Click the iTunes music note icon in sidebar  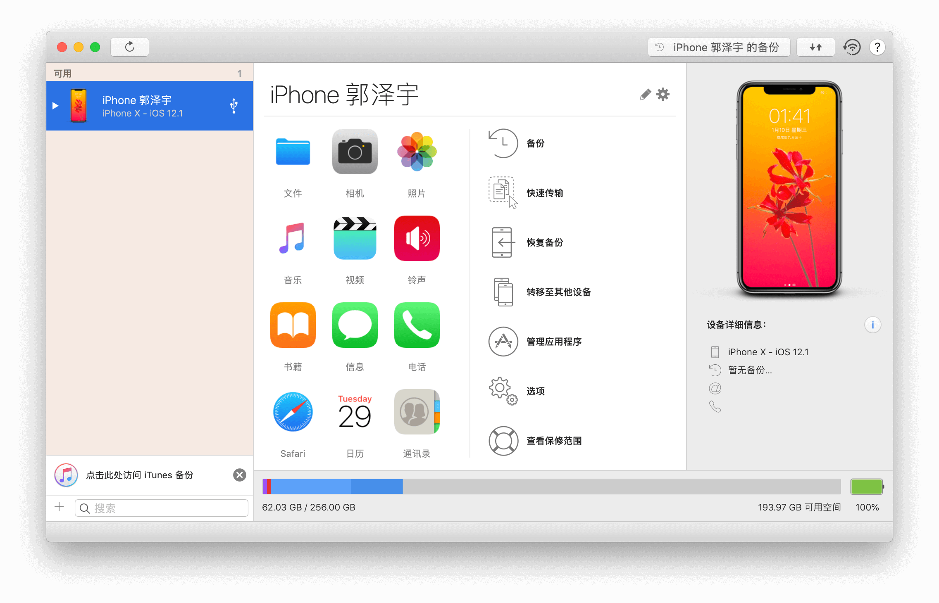coord(66,475)
